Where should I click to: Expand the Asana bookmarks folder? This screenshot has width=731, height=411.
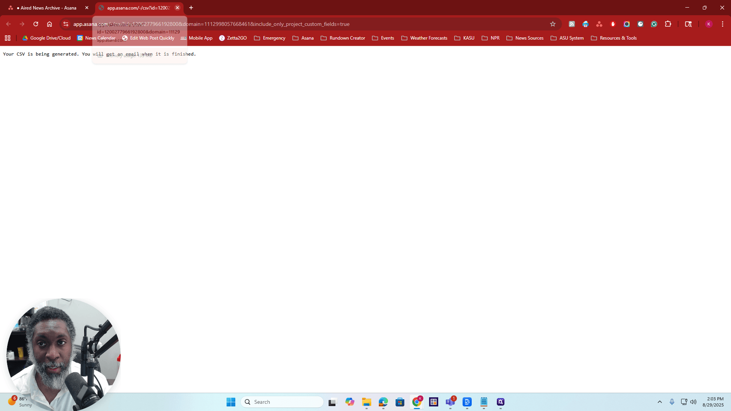303,38
